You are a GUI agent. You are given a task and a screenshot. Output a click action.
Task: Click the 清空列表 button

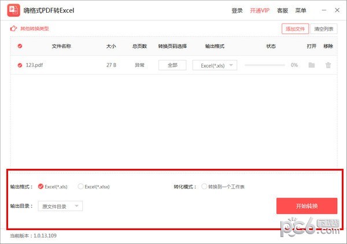click(x=324, y=29)
